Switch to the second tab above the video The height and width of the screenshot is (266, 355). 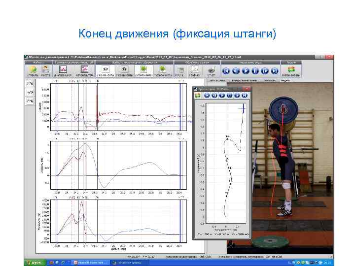244,80
